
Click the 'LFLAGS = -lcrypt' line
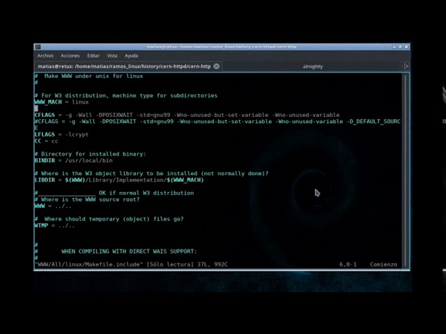click(61, 134)
